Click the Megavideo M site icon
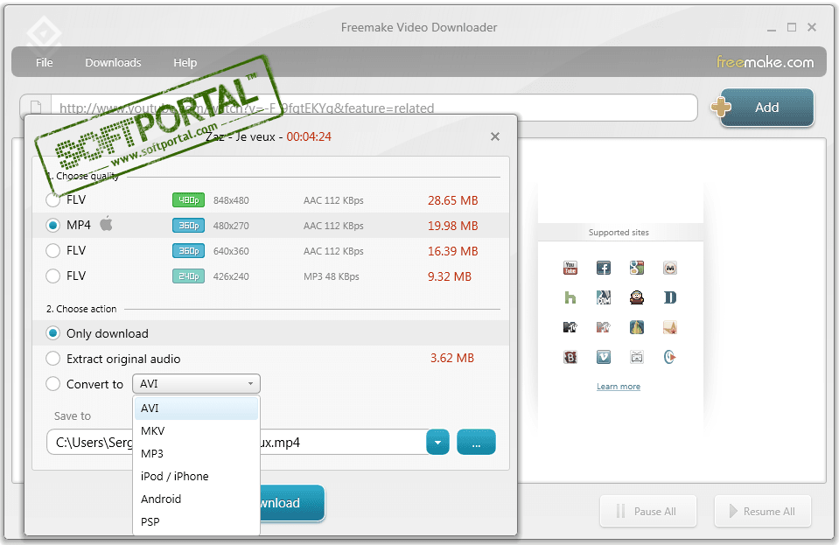 click(x=670, y=268)
